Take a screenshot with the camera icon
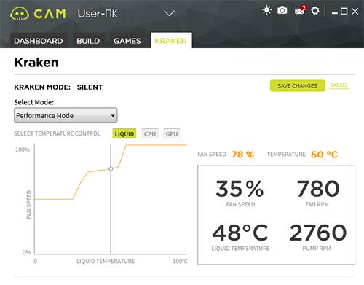The width and height of the screenshot is (364, 285). coord(282,10)
